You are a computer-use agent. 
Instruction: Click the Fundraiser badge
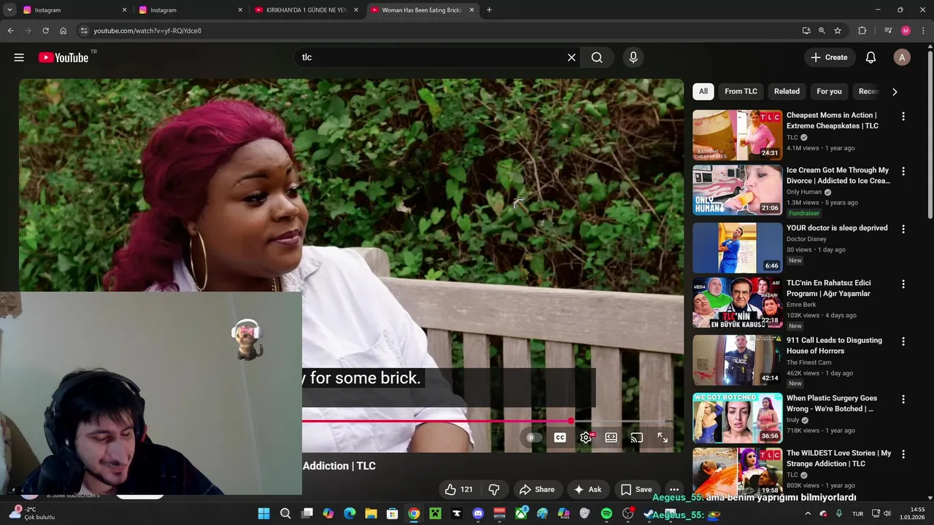coord(804,213)
